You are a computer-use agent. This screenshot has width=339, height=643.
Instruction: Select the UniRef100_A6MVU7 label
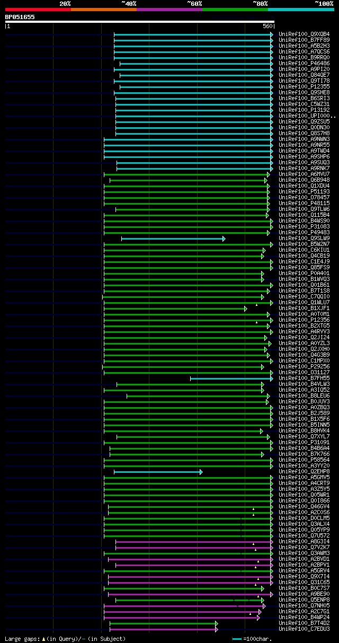[x=304, y=174]
